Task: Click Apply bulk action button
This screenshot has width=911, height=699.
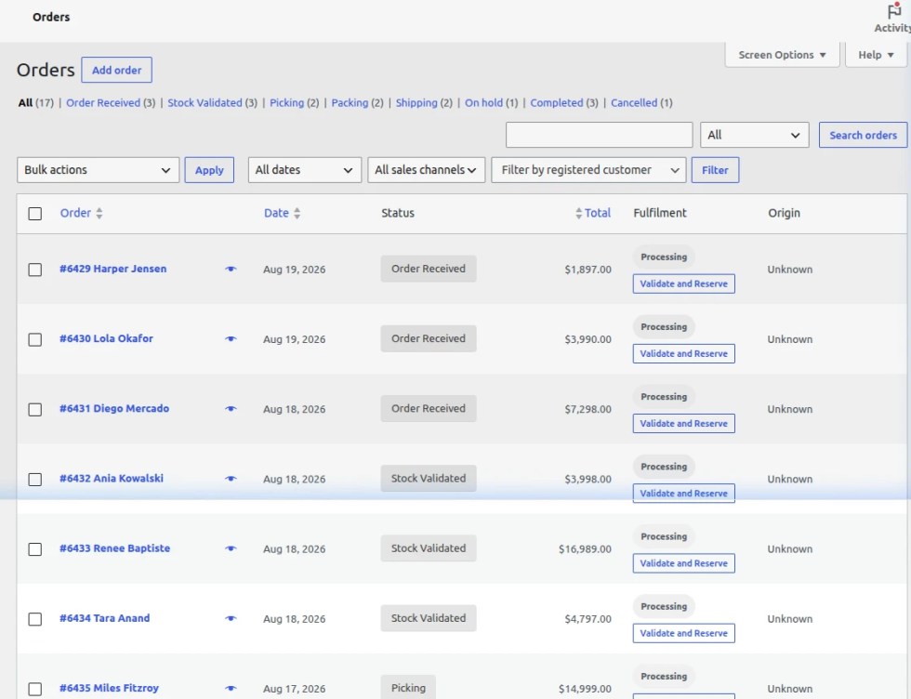Action: tap(209, 170)
